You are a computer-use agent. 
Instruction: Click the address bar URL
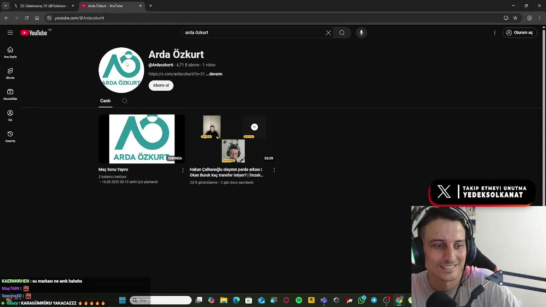[x=79, y=18]
